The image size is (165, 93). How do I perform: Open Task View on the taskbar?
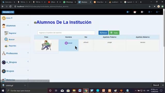click(56, 91)
